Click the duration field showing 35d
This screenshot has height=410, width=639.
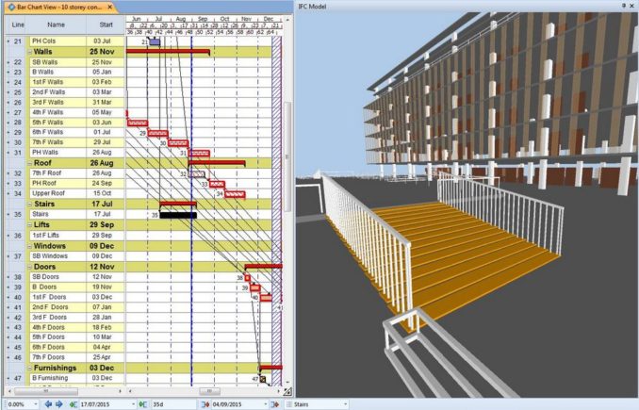pos(165,404)
